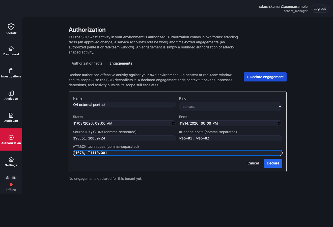Focus the Ends date-time field
The width and height of the screenshot is (333, 227).
pyautogui.click(x=231, y=123)
